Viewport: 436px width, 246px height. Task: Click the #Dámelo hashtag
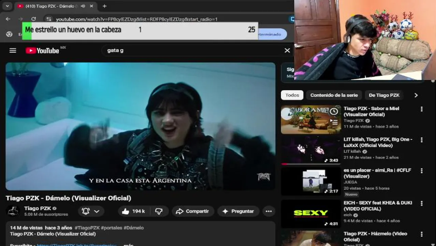coord(134,228)
